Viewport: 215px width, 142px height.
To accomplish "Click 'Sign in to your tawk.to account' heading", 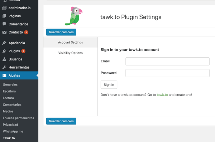I will pos(130,50).
